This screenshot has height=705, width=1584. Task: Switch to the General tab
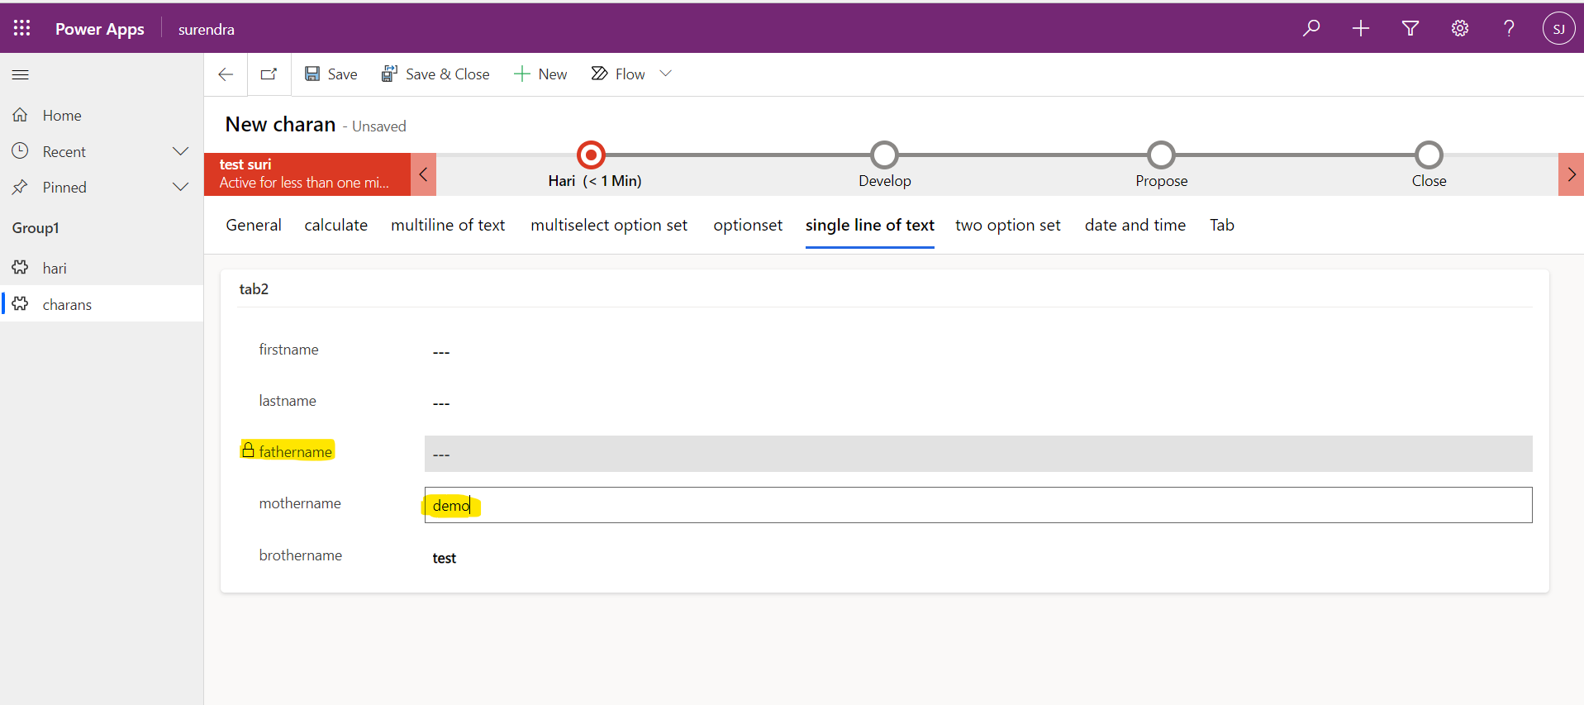[x=254, y=225]
